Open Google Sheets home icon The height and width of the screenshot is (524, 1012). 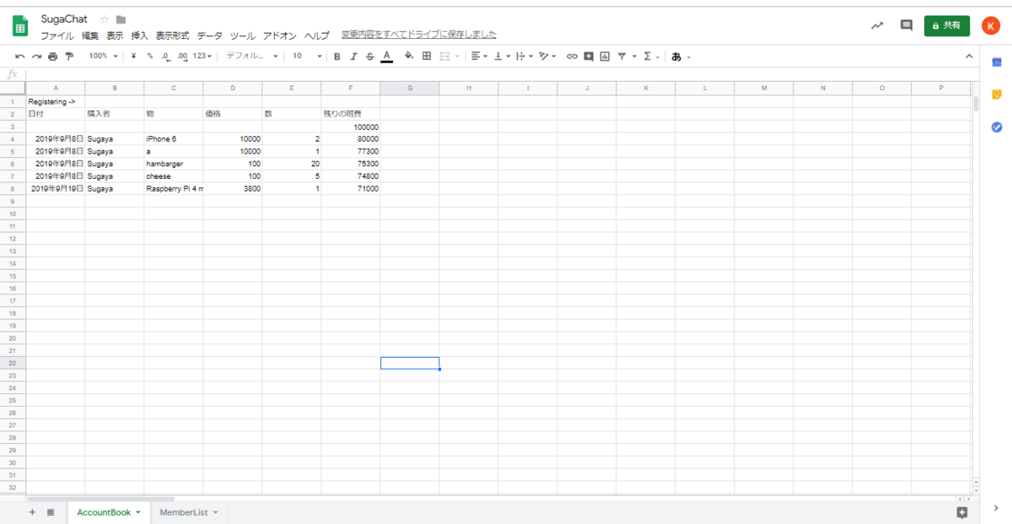[20, 26]
